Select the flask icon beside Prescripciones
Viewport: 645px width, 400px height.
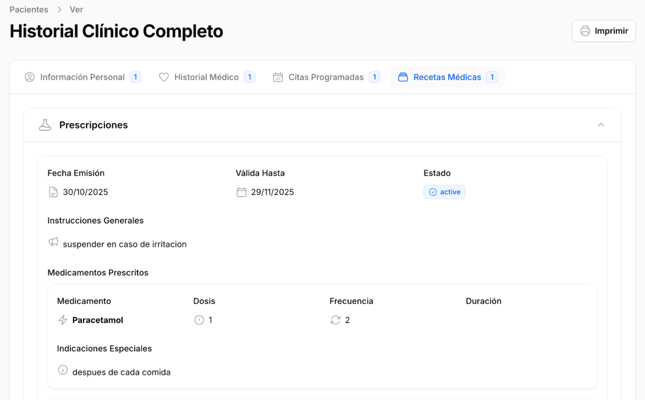[45, 124]
